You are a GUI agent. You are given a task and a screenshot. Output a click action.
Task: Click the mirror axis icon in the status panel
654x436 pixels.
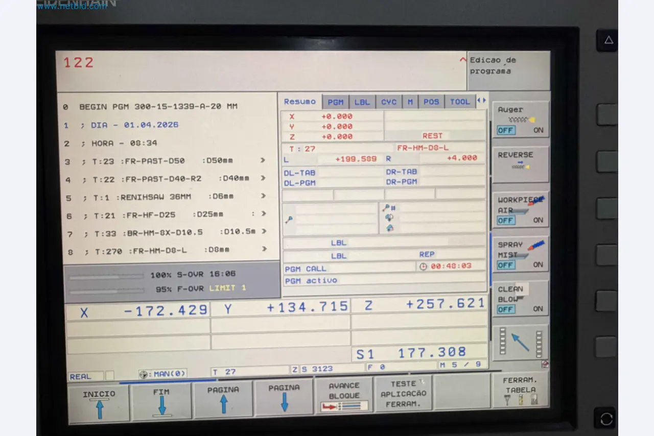(x=389, y=217)
